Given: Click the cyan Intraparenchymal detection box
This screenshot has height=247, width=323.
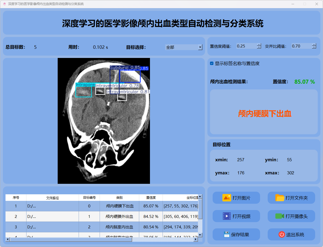Looking at the screenshot, I should (x=84, y=92).
